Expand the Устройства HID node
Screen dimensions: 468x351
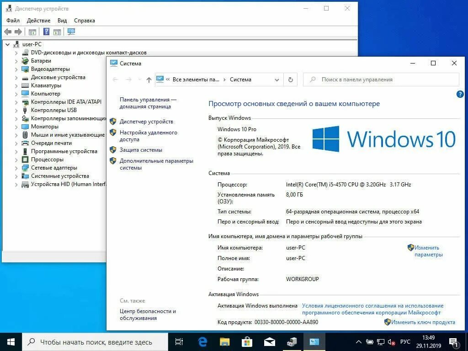[16, 185]
